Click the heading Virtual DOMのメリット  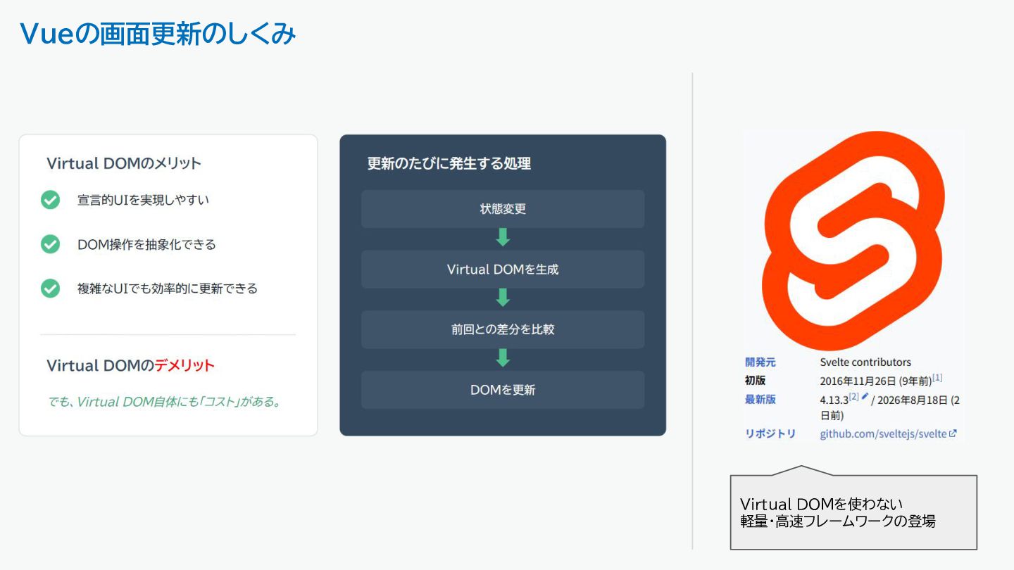[x=124, y=163]
